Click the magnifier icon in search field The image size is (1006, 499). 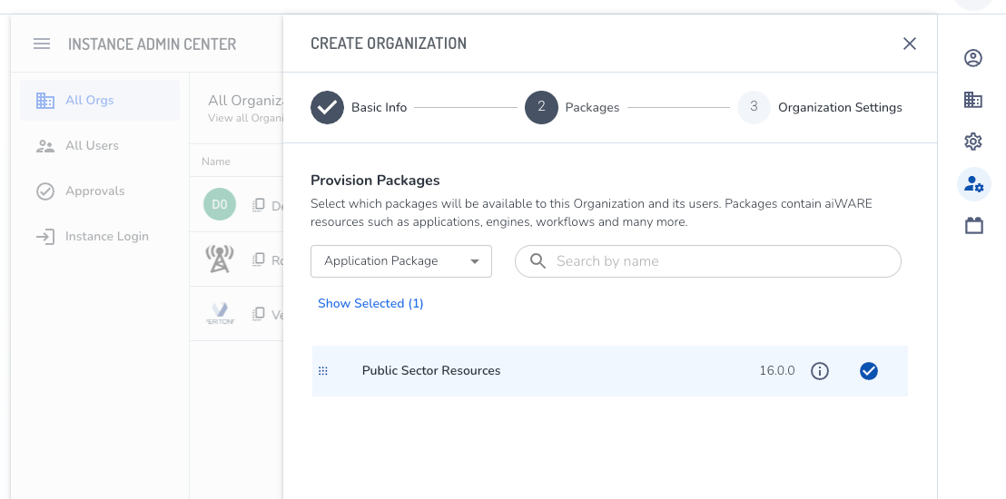[x=538, y=261]
